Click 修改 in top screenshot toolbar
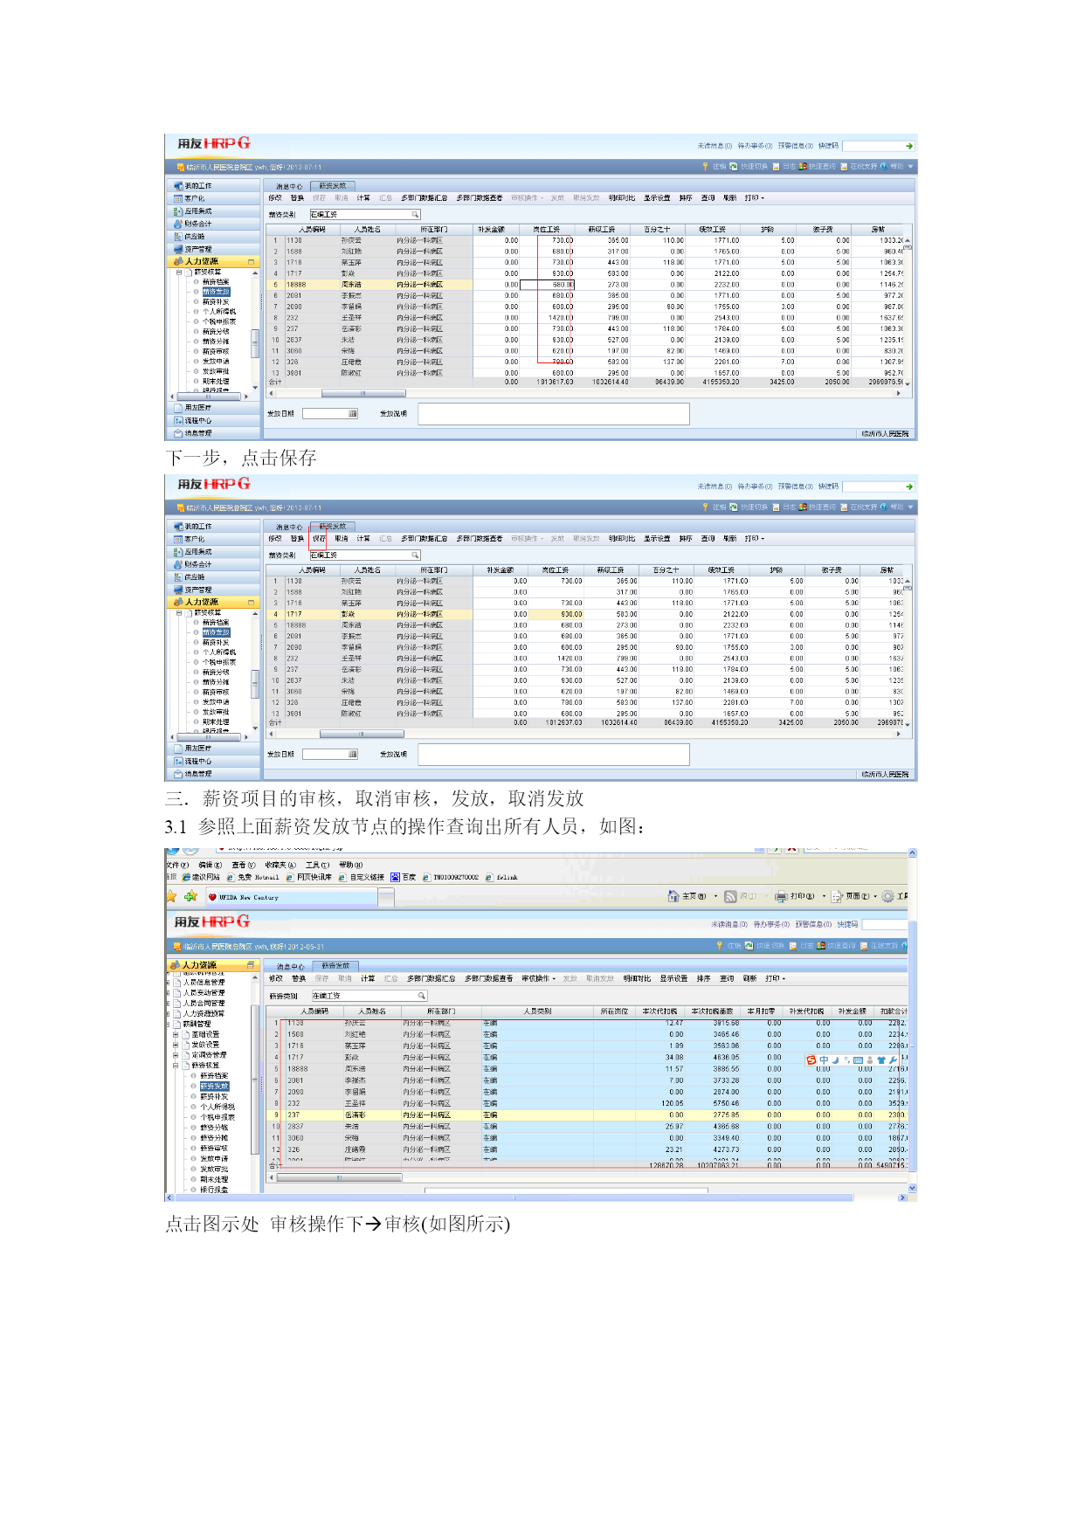The image size is (1084, 1532). point(275,198)
